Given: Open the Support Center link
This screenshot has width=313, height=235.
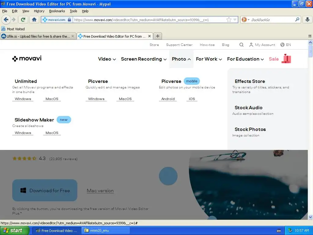Looking at the screenshot, I should pyautogui.click(x=179, y=45).
